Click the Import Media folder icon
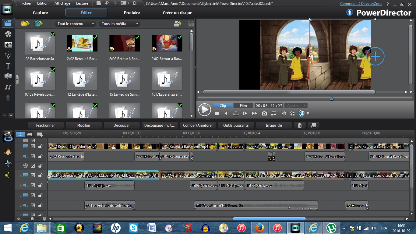Image resolution: width=416 pixels, height=234 pixels. 25,24
